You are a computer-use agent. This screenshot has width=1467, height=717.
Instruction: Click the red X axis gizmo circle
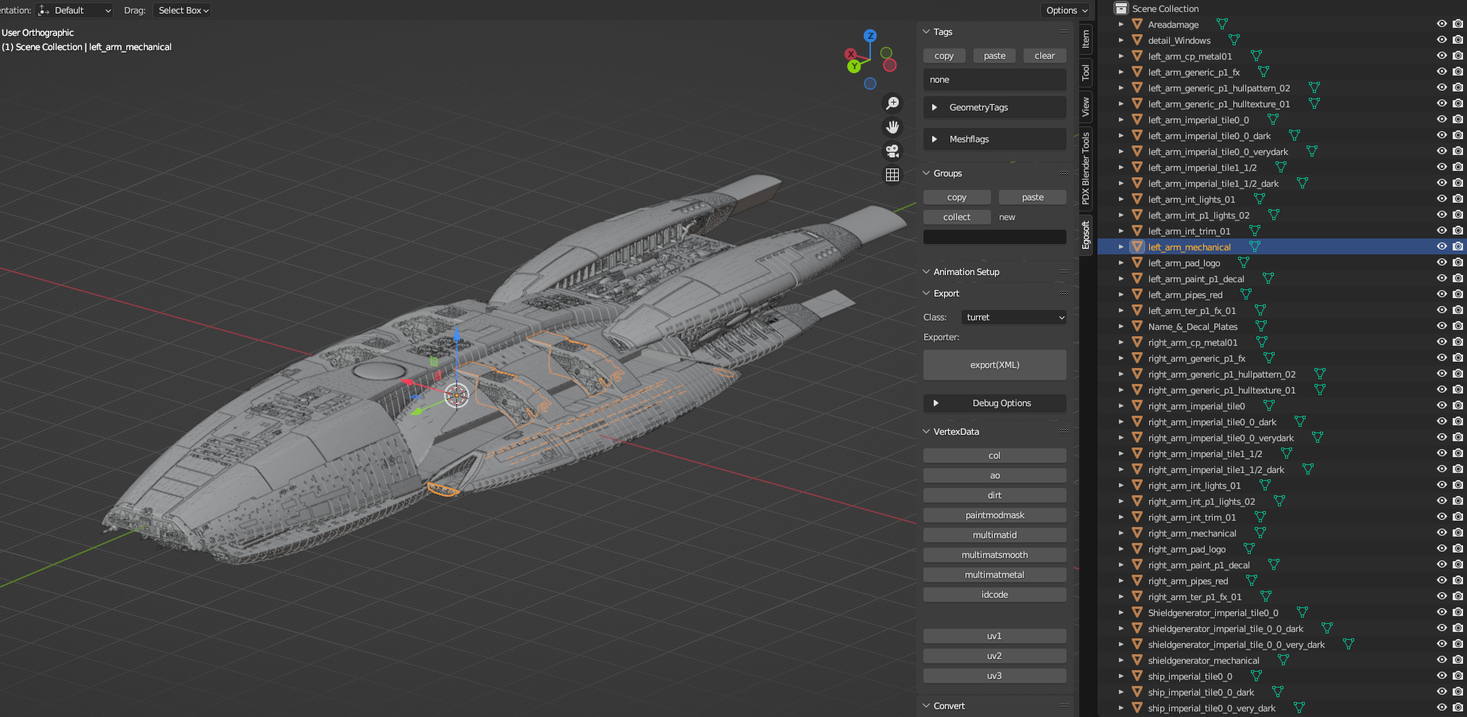[x=850, y=54]
